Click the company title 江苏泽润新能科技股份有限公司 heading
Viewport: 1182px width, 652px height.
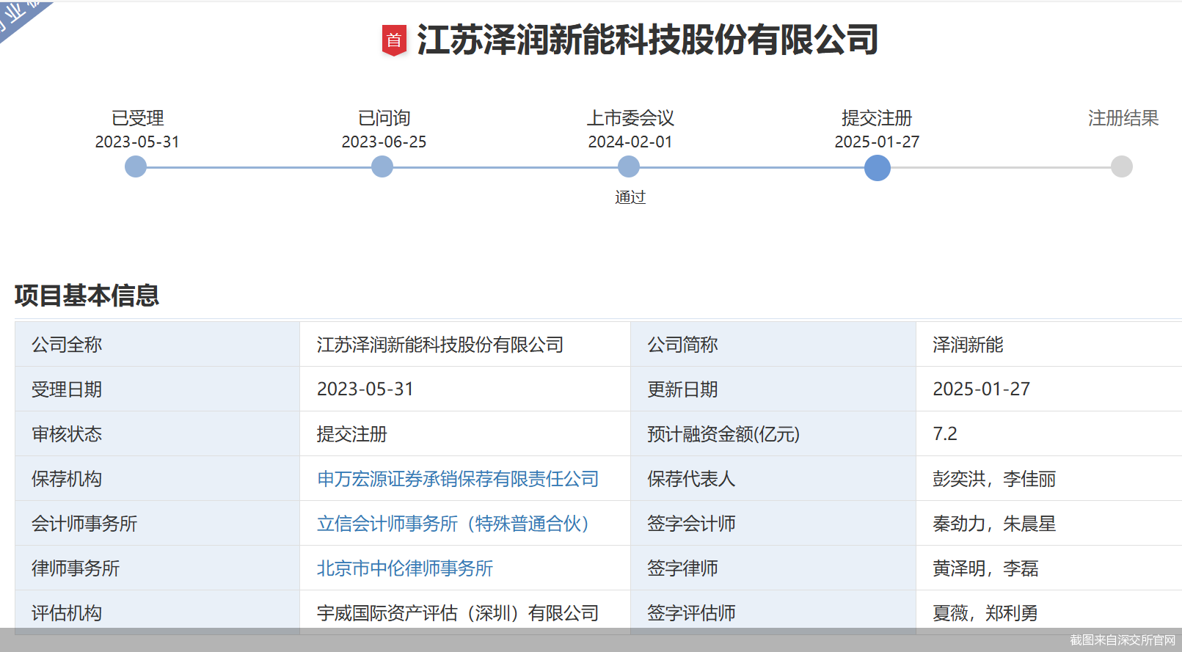[x=647, y=40]
